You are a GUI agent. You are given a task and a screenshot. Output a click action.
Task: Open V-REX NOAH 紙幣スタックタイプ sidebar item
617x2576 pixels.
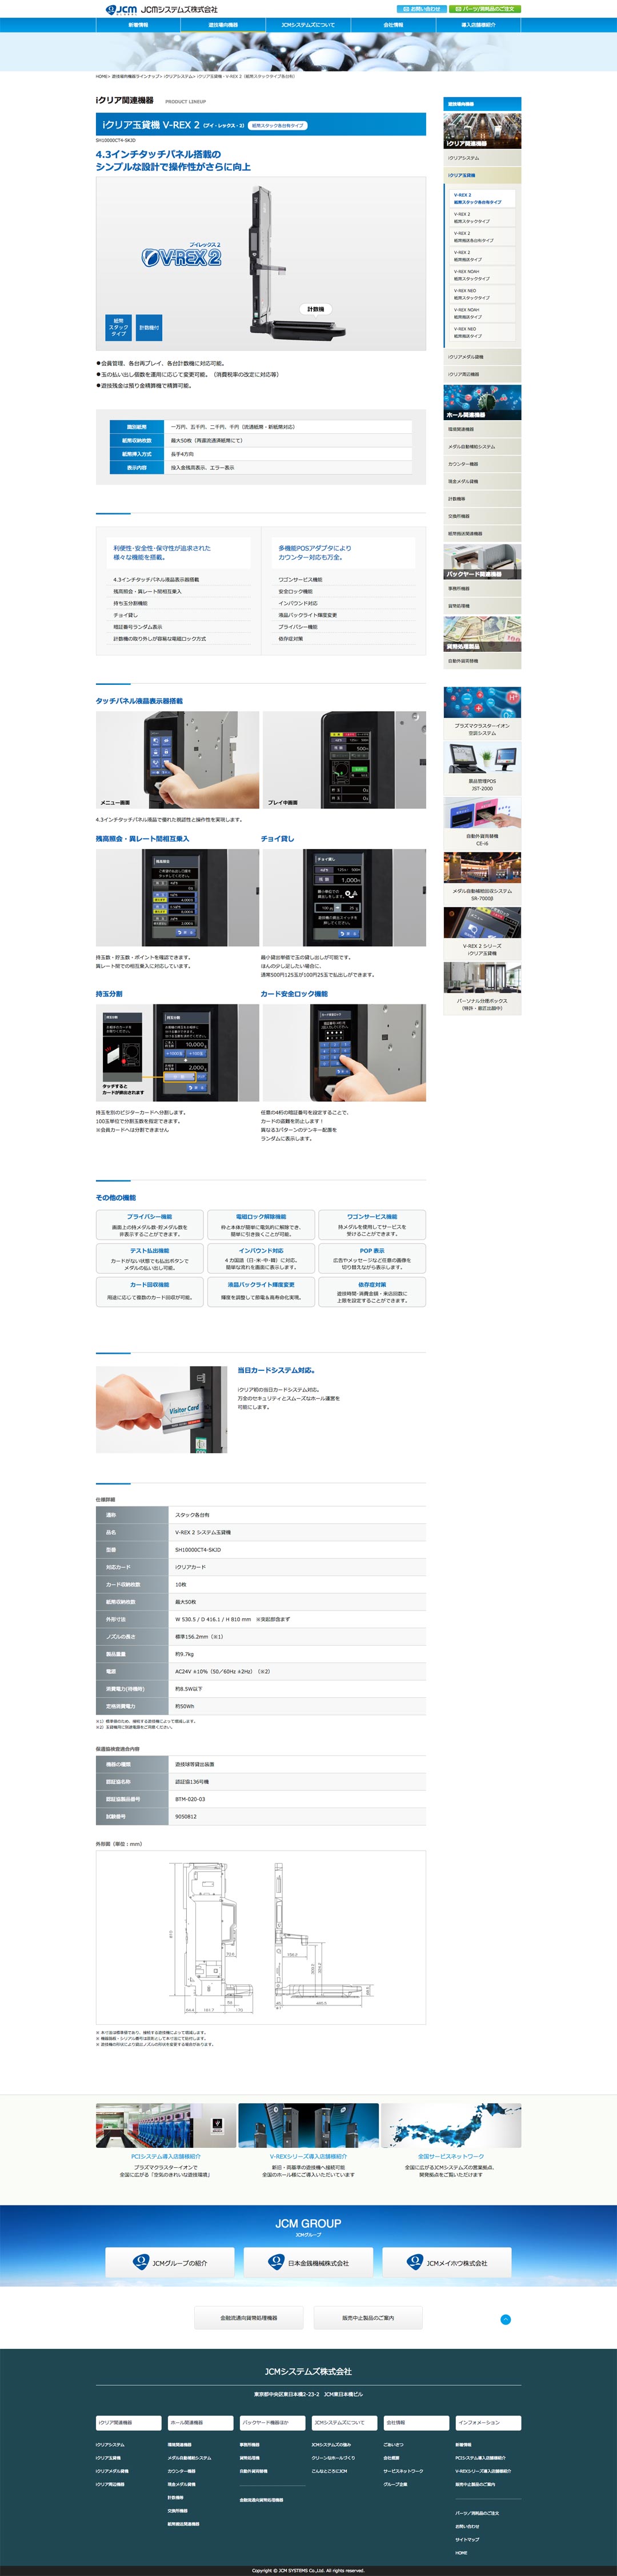coord(482,275)
